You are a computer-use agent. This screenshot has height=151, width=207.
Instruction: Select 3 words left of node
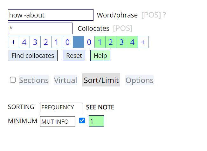35,42
